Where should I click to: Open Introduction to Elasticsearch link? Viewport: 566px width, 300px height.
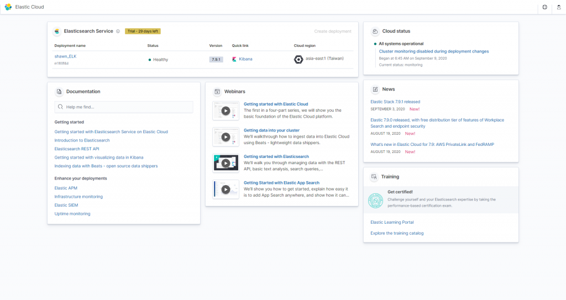pos(82,140)
